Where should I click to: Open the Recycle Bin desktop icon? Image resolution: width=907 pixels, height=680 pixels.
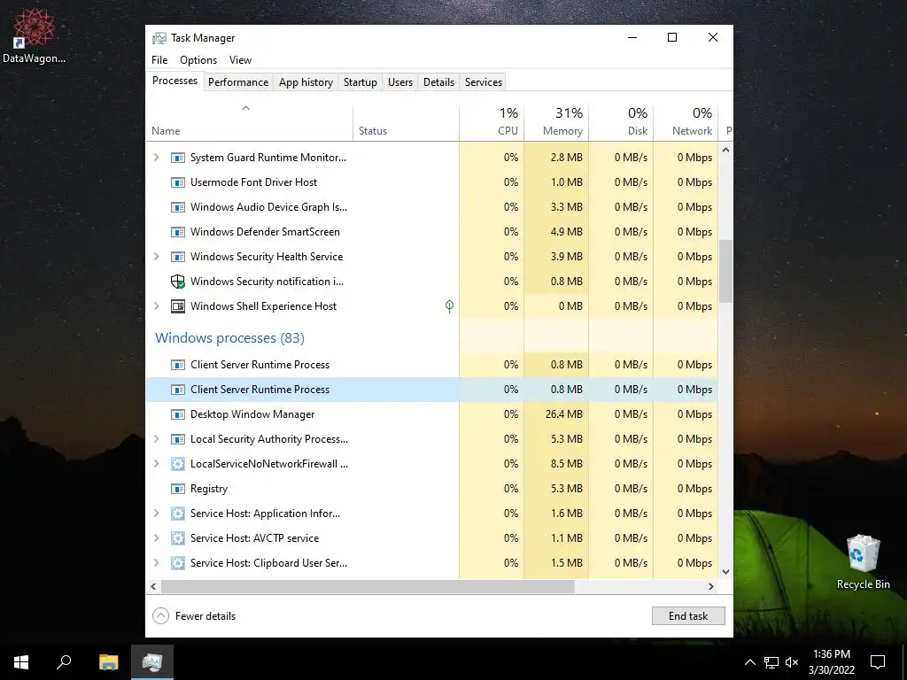863,562
